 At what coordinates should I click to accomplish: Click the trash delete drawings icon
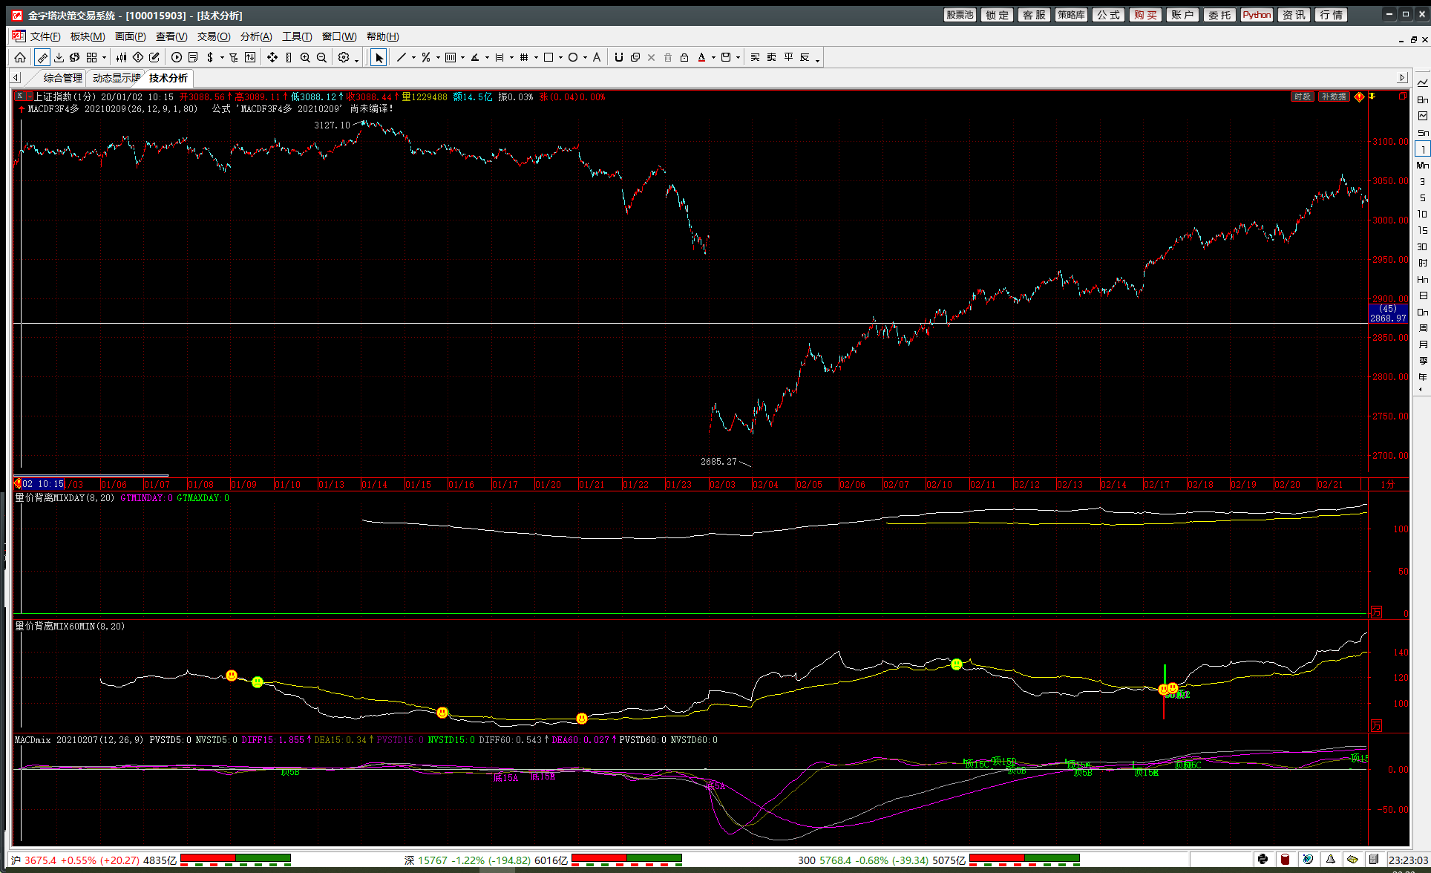[x=668, y=57]
